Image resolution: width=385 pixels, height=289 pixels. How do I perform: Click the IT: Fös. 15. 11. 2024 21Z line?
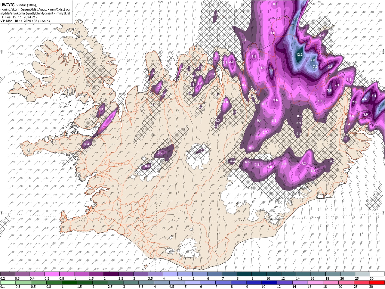pyautogui.click(x=19, y=17)
